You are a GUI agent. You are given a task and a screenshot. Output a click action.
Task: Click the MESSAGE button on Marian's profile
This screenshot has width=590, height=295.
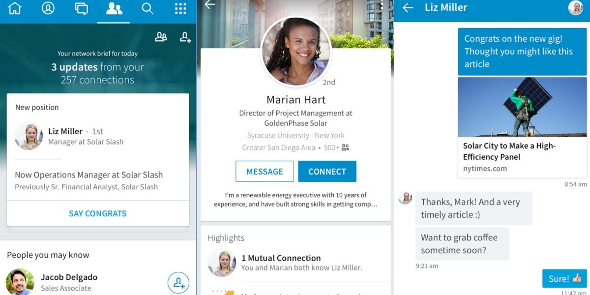point(265,172)
